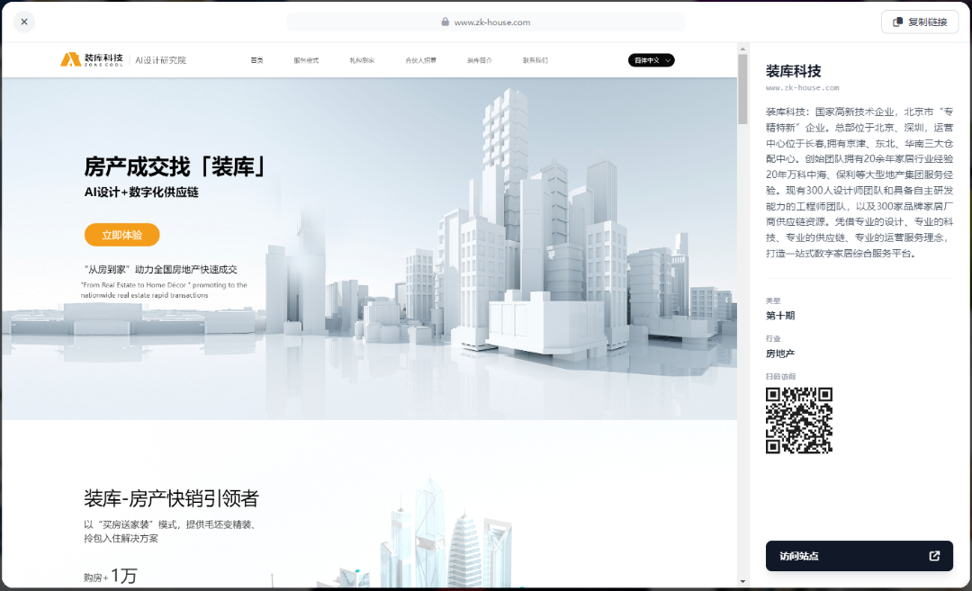Click the 房地产 industry value

point(779,354)
